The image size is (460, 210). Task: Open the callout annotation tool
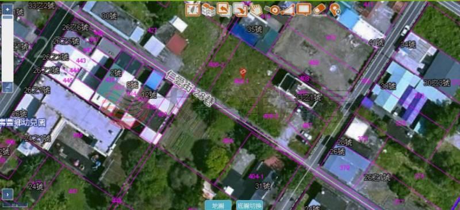coord(304,9)
